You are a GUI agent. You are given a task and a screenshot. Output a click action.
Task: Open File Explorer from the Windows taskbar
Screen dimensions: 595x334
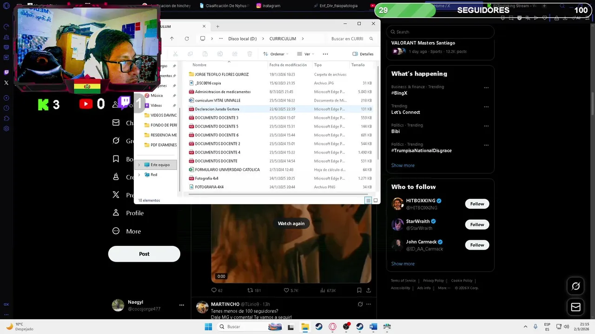pyautogui.click(x=305, y=327)
